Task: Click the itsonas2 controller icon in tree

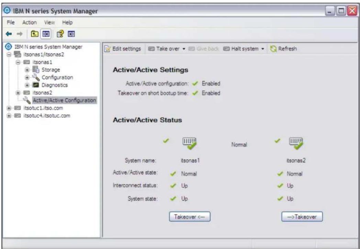Action: coord(27,93)
